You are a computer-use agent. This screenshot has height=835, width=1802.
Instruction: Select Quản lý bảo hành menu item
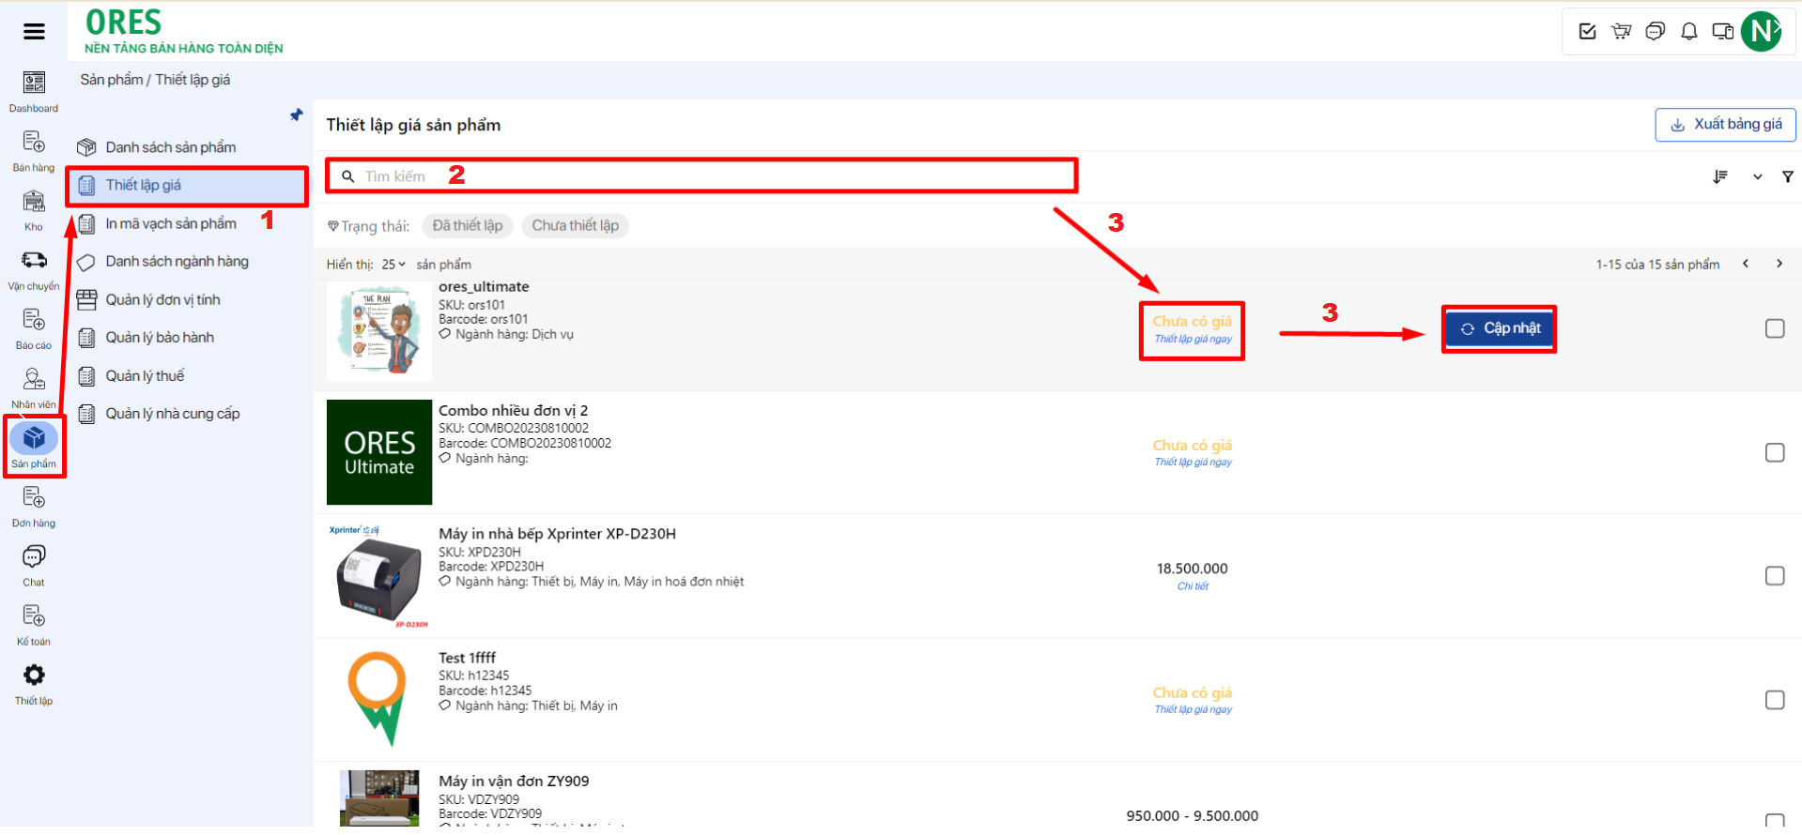click(x=159, y=338)
